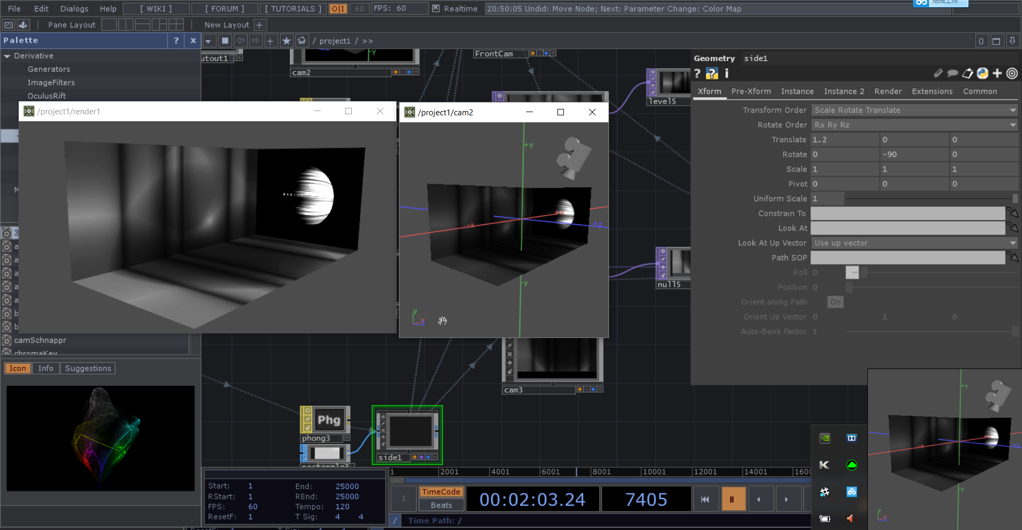Switch to the Instance 2 tab
The image size is (1022, 530).
tap(844, 91)
